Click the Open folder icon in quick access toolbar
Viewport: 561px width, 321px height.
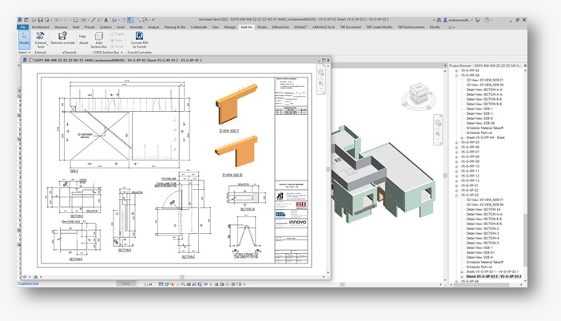pos(34,20)
